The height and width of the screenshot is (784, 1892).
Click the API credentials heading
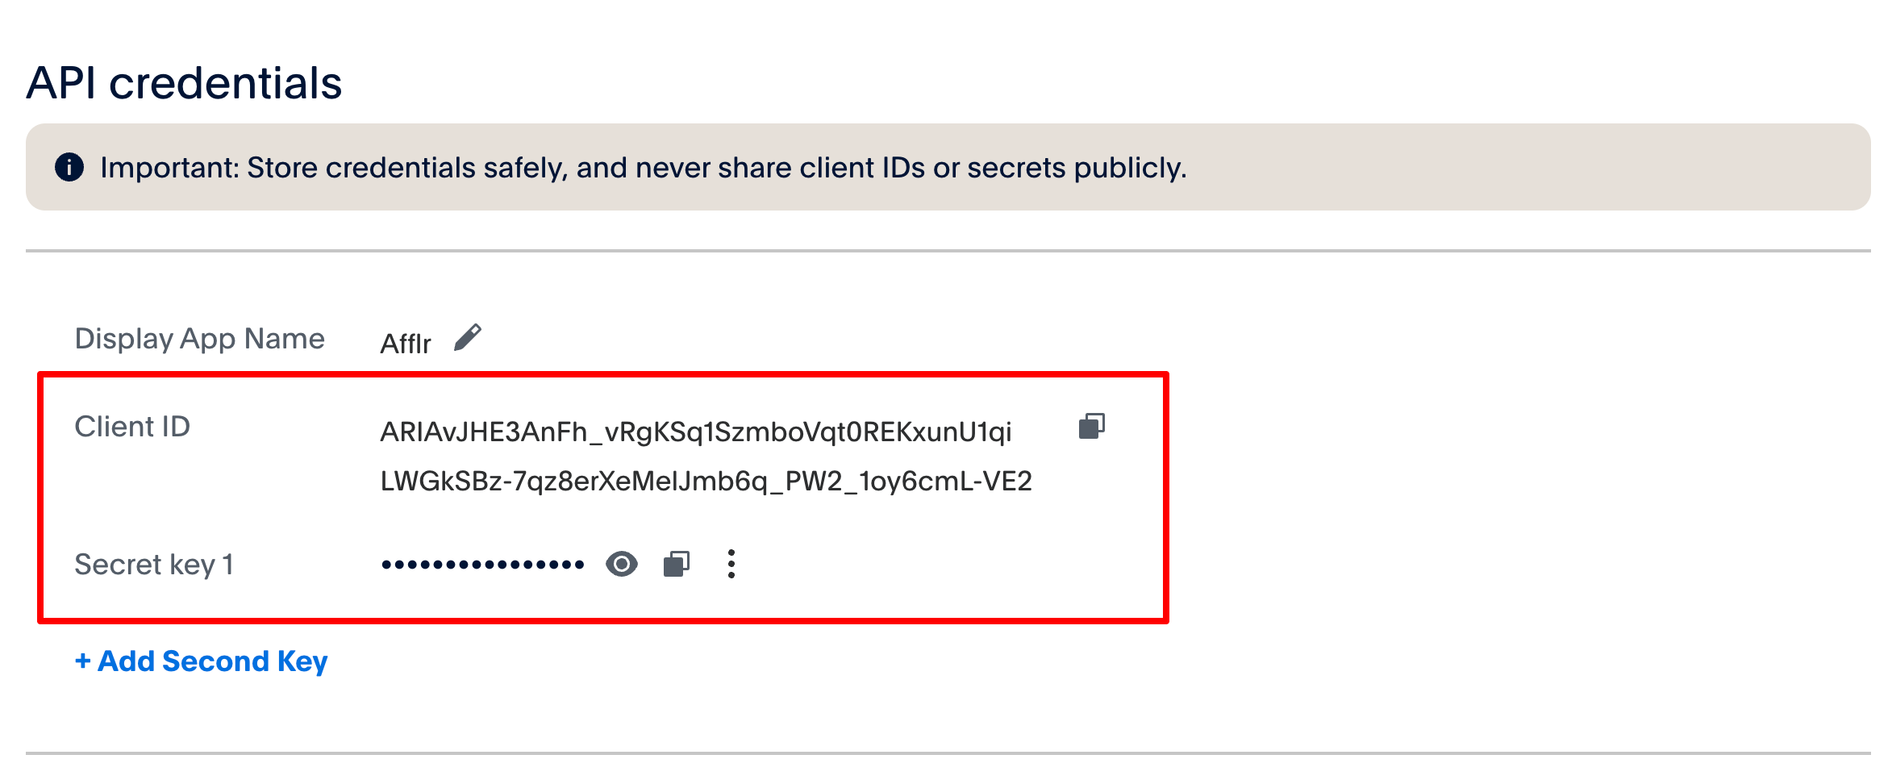185,83
